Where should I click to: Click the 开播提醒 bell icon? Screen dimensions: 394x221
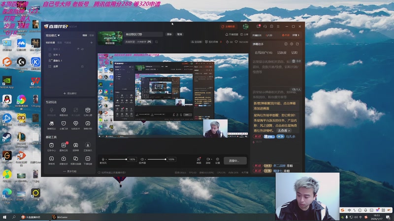coord(231,34)
